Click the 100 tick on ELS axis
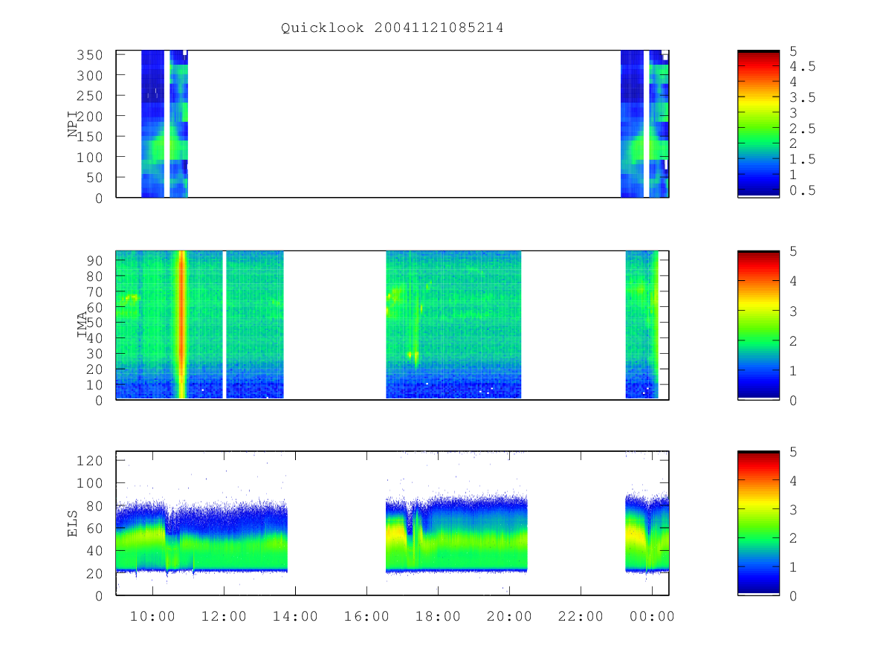The width and height of the screenshot is (892, 669). tap(90, 483)
